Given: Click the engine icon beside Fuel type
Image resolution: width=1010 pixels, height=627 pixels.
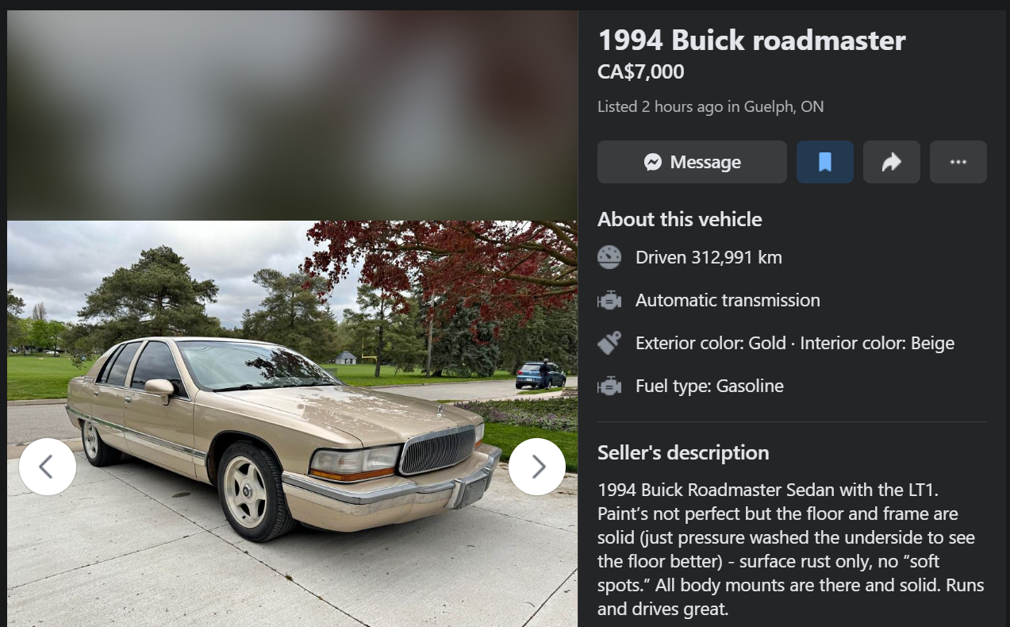Looking at the screenshot, I should click(609, 387).
